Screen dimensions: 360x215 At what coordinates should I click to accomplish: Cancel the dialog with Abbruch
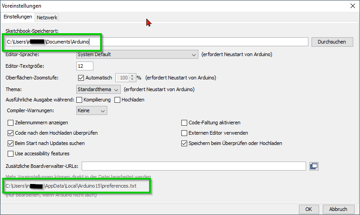click(x=338, y=209)
